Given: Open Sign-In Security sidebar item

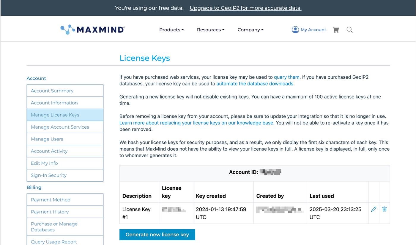Looking at the screenshot, I should tap(65, 175).
